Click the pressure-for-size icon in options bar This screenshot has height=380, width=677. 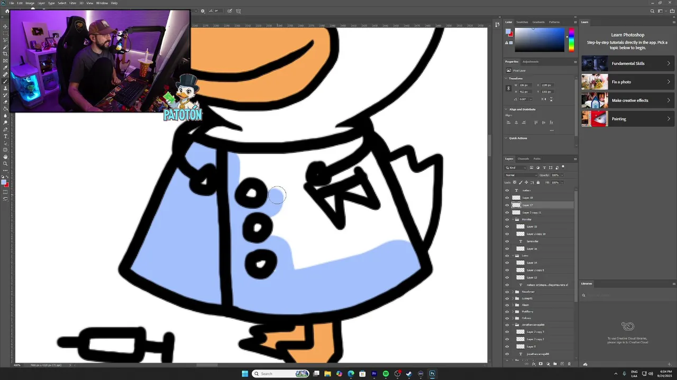point(230,11)
